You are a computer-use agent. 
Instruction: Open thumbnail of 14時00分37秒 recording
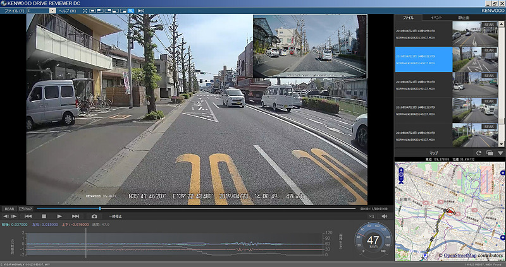point(475,59)
